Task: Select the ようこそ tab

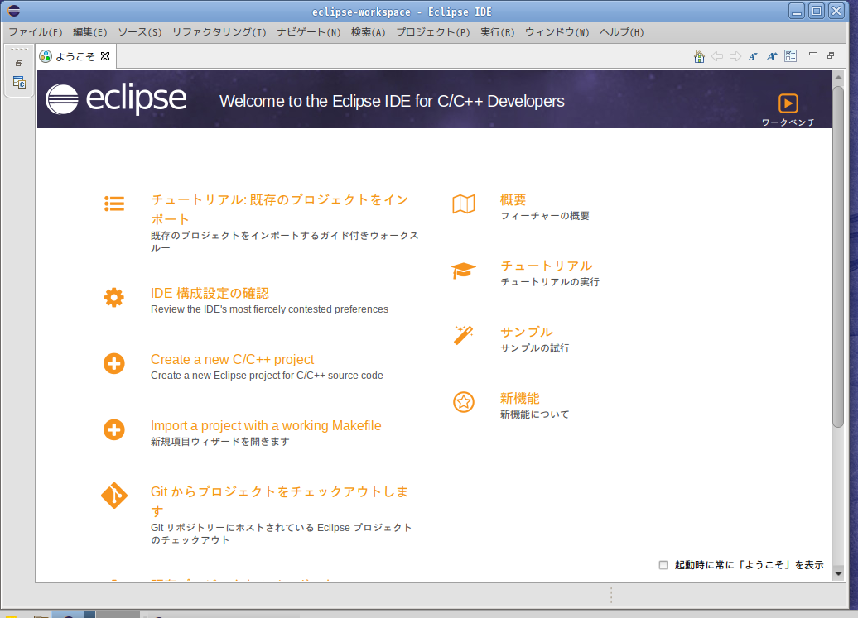Action: (x=75, y=56)
